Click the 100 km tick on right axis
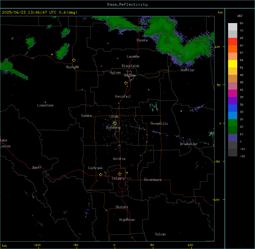This screenshot has width=255, height=249. [217, 47]
